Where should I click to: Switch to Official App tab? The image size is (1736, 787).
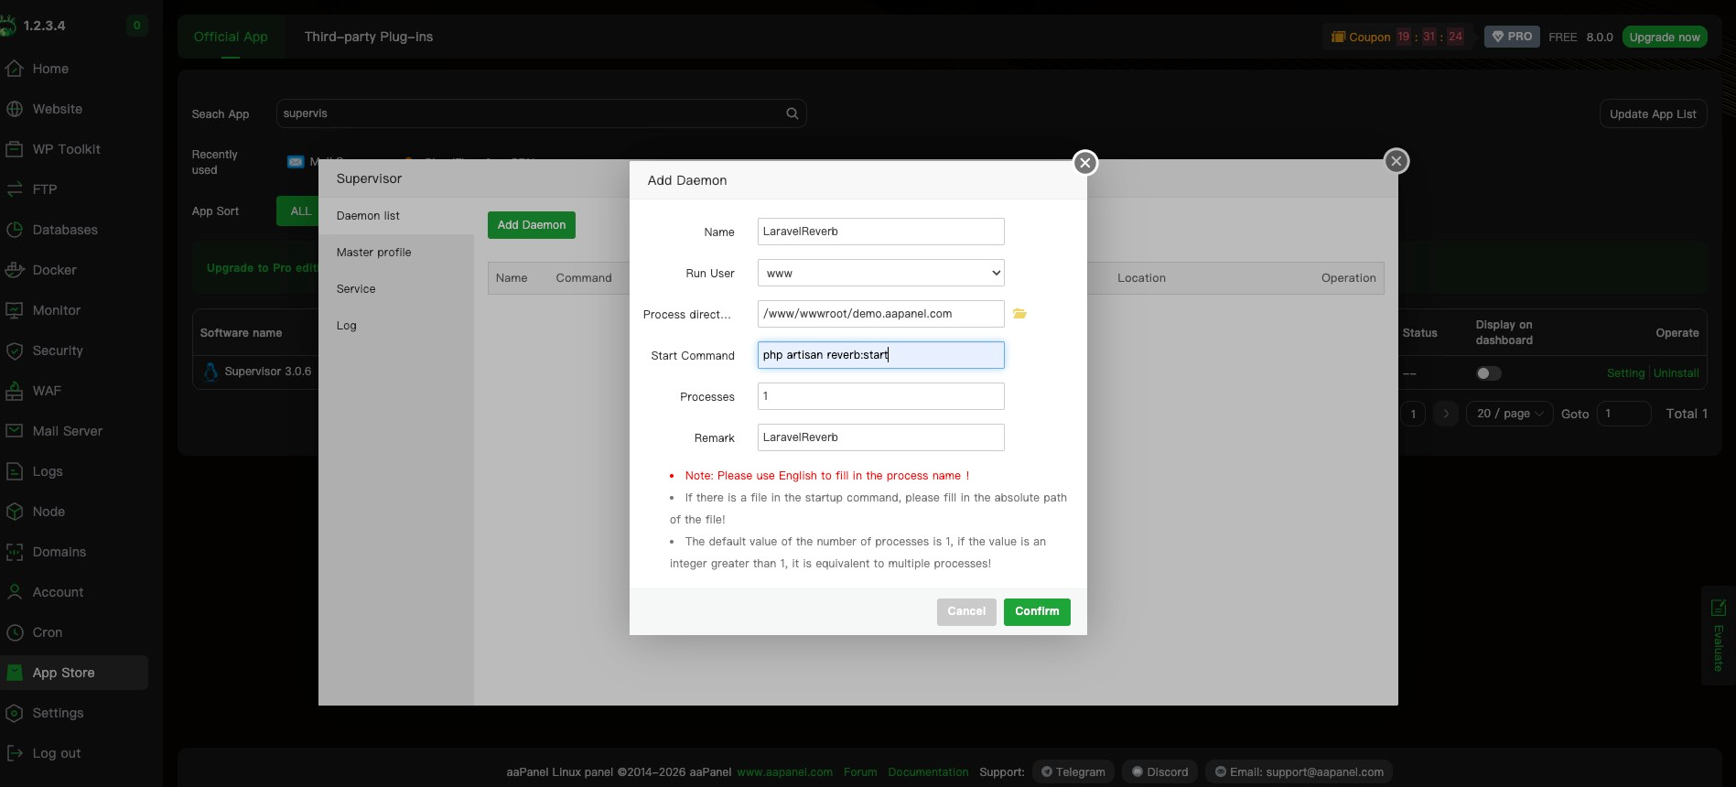(231, 37)
